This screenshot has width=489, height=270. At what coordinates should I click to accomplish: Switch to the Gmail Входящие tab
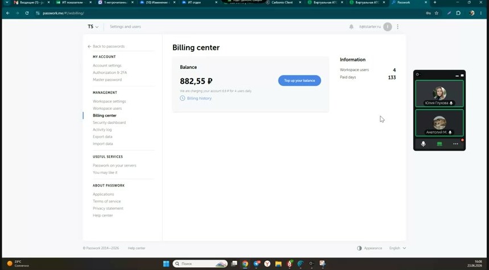point(31,2)
